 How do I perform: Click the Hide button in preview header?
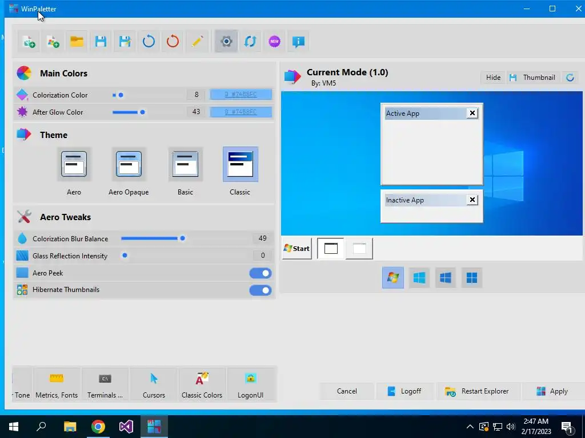coord(493,78)
